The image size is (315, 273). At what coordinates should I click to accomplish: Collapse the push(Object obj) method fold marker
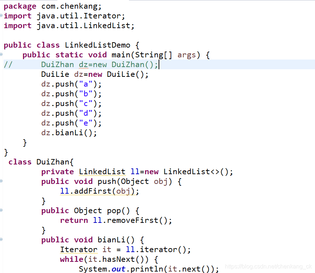(1, 181)
